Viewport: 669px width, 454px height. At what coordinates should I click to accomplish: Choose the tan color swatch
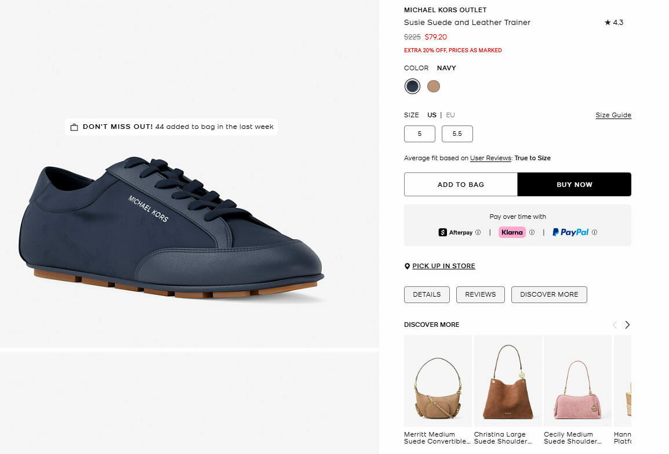click(x=434, y=87)
